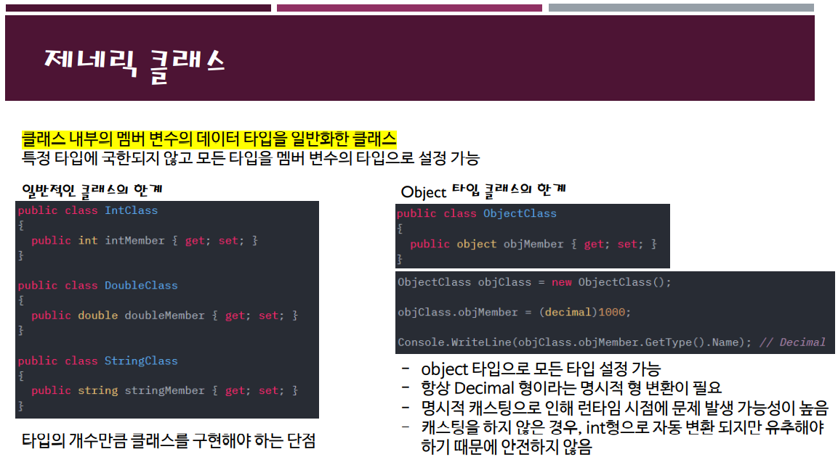Screen dimensions: 838x457
Task: Click 'ObjectClass objClass = new ObjectClass();' line
Action: (534, 282)
